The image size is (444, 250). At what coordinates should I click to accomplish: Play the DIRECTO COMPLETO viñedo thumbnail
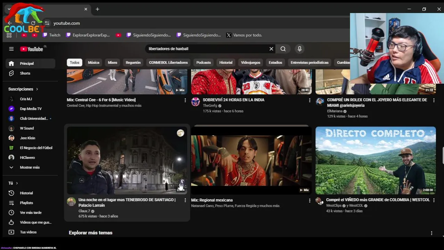pyautogui.click(x=376, y=160)
